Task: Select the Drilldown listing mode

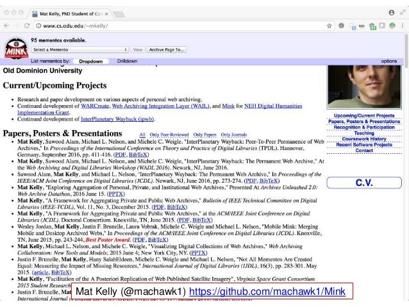Action: 127,61
